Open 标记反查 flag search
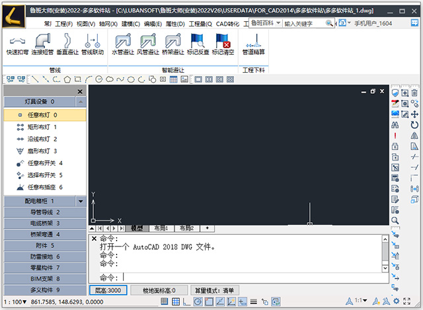 (x=198, y=44)
